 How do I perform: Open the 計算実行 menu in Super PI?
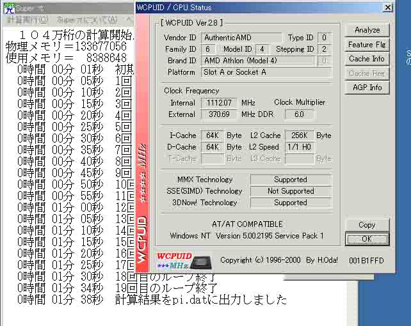click(28, 20)
